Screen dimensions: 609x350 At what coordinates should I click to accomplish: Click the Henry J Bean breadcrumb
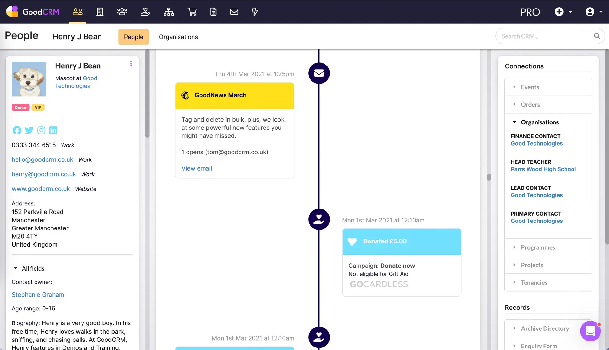[x=77, y=36]
